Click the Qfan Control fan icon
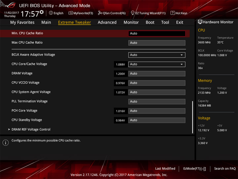The image size is (238, 179). click(x=100, y=13)
